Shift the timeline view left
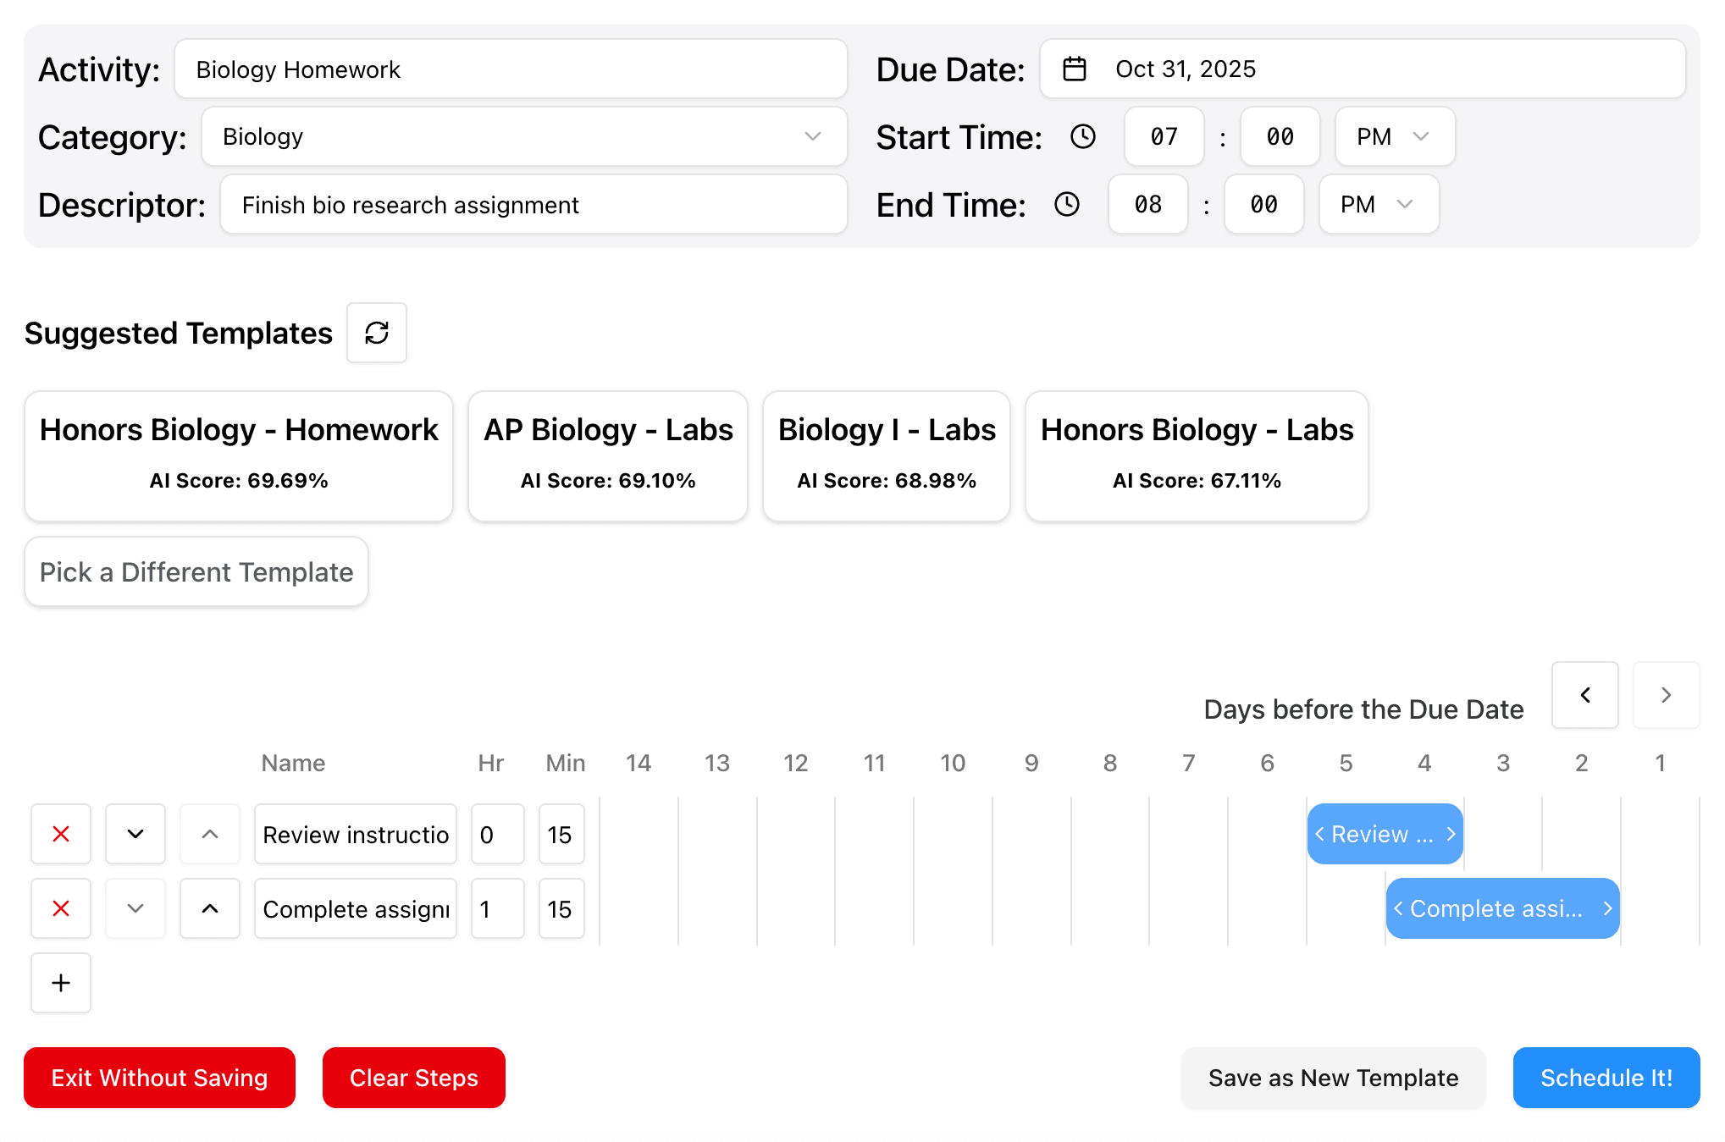1725x1142 pixels. (x=1584, y=695)
